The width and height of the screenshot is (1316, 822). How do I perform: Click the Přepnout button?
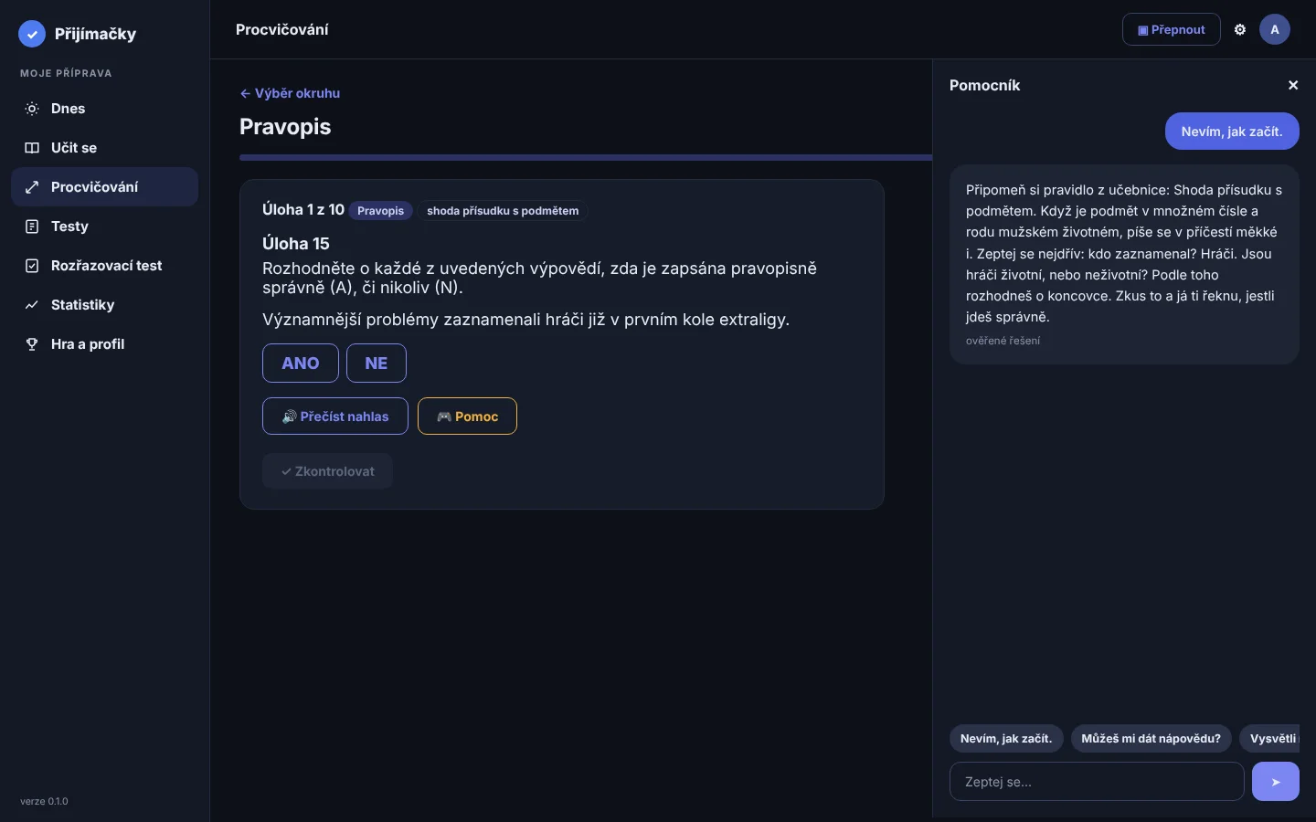(x=1172, y=29)
